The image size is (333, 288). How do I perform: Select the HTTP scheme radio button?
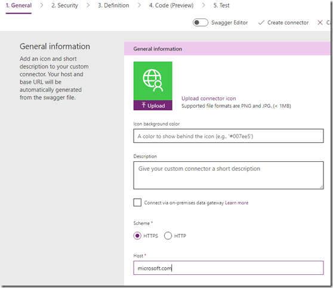[168, 236]
